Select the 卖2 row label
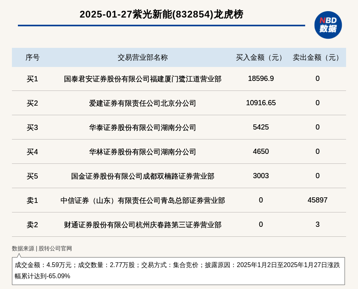This screenshot has height=289, width=358. coord(33,225)
